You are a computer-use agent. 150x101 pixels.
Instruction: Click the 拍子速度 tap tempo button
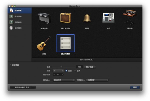89,67
